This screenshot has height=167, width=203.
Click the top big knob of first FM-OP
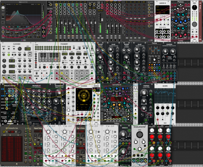click(x=48, y=132)
